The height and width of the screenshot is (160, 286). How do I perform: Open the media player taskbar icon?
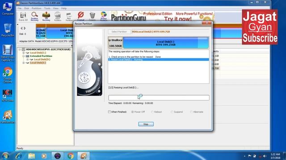[44, 156]
